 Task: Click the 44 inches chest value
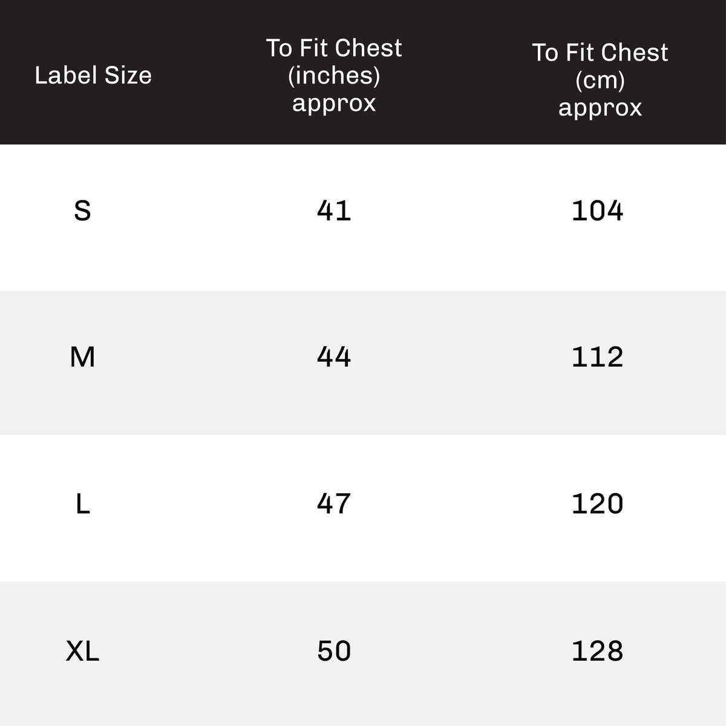tap(334, 358)
